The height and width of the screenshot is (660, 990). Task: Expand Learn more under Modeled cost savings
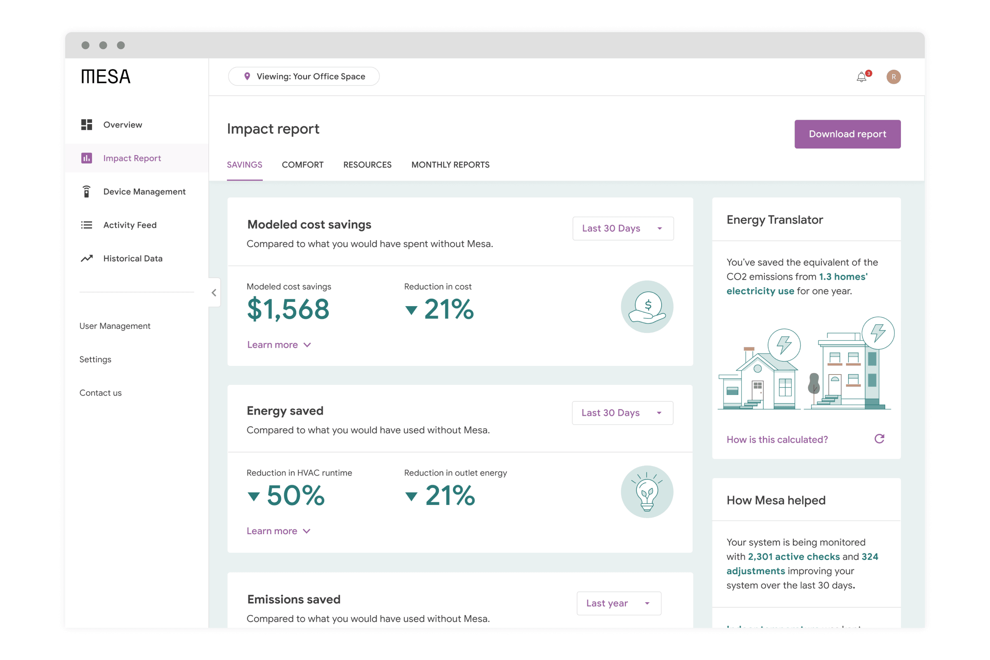(x=279, y=345)
